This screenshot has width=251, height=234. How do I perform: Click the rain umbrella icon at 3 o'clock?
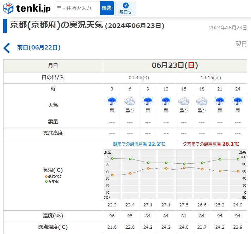[112, 102]
